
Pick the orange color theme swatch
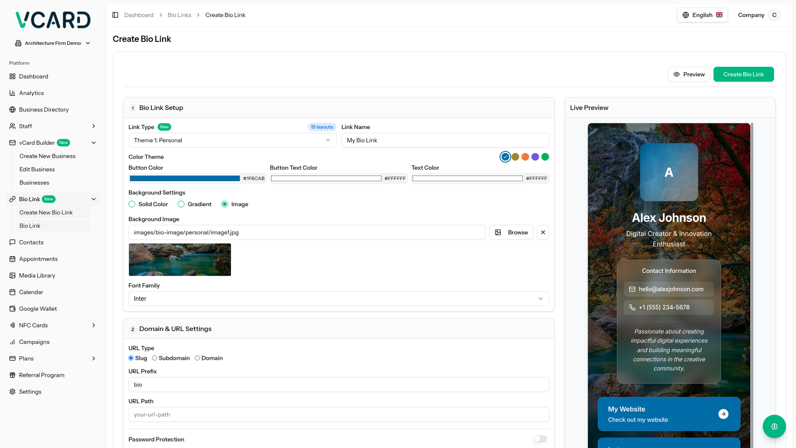tap(525, 157)
